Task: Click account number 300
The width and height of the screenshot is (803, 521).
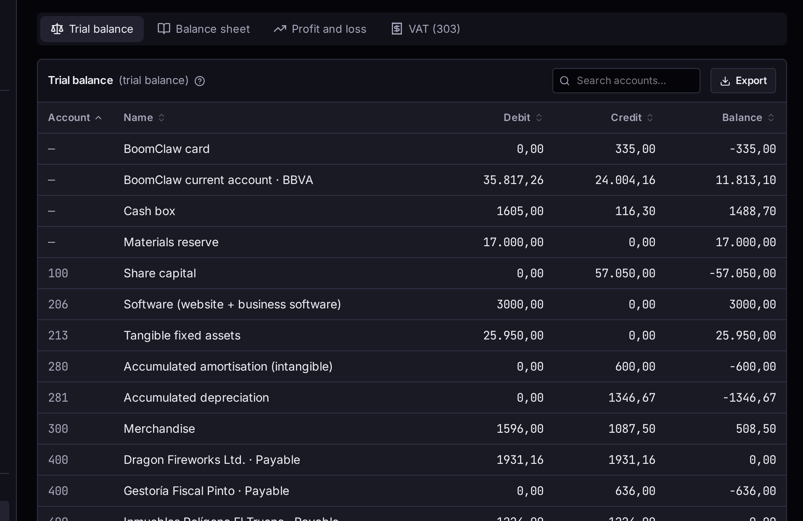Action: [x=58, y=429]
